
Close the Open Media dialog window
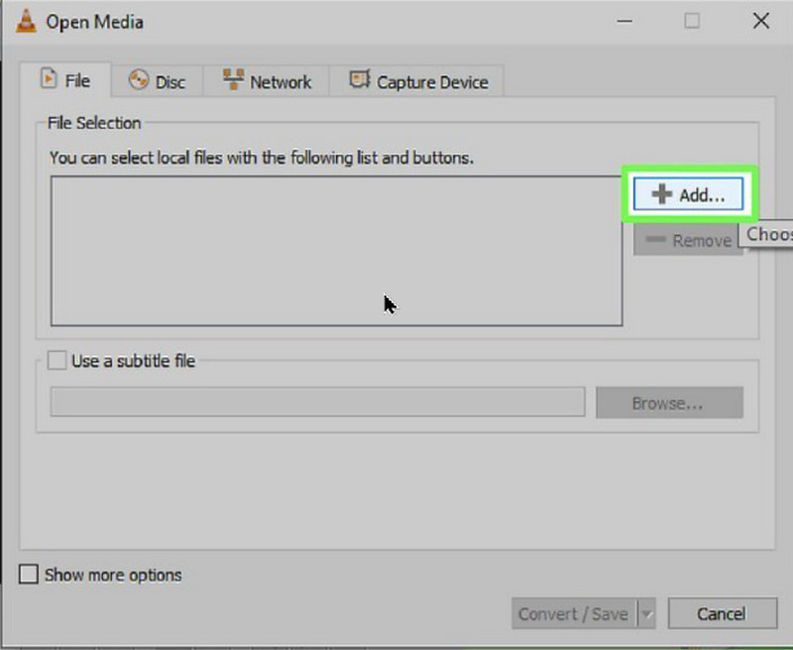pyautogui.click(x=760, y=21)
